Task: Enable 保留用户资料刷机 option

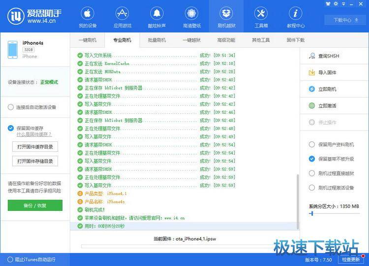Action: pos(312,144)
